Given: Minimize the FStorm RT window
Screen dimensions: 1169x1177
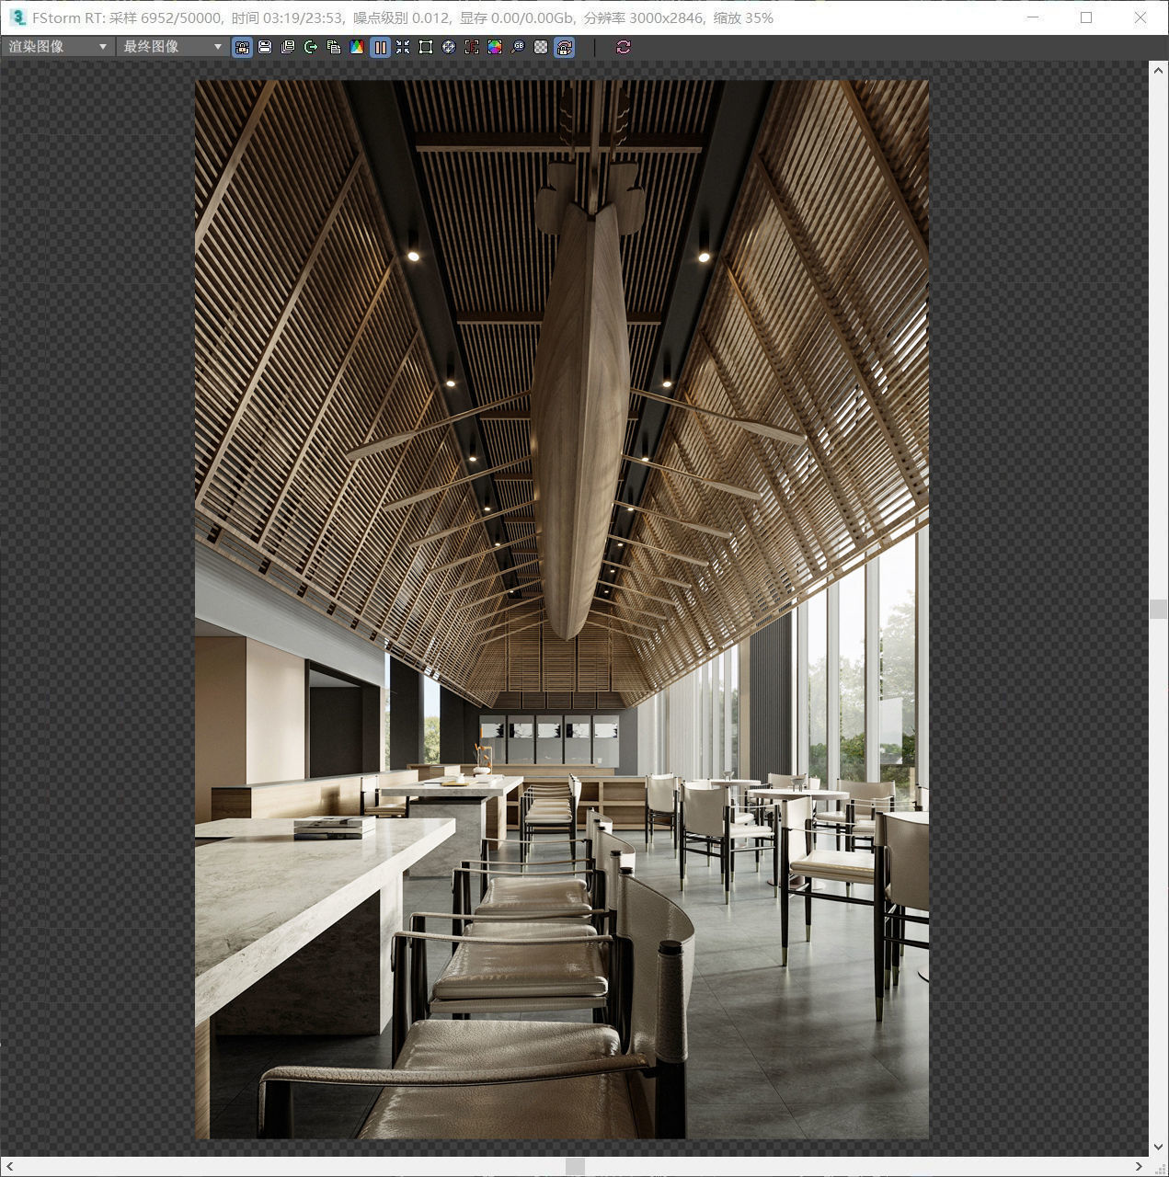Looking at the screenshot, I should pyautogui.click(x=1033, y=17).
